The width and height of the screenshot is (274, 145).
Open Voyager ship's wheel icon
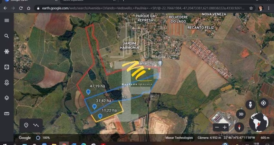pyautogui.click(x=7, y=52)
